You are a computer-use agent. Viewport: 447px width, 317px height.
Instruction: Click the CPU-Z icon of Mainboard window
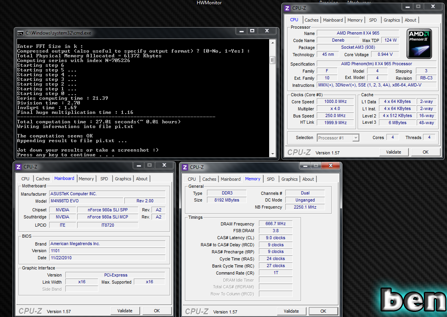click(18, 167)
